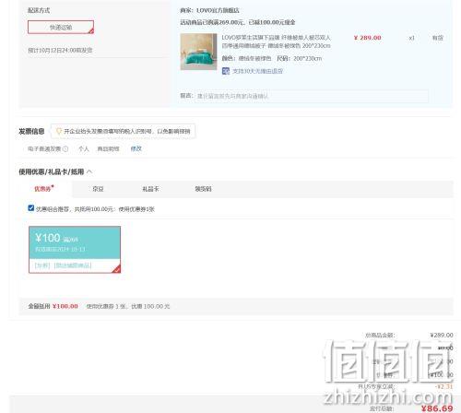Uncheck the recommended coupon combination checkbox

pyautogui.click(x=30, y=208)
